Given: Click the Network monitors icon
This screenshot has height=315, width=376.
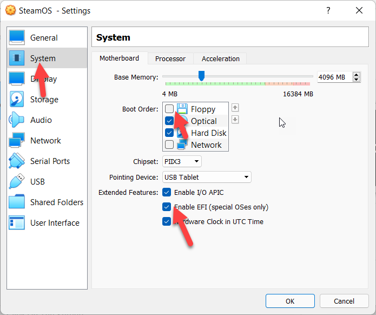Looking at the screenshot, I should 17,141.
